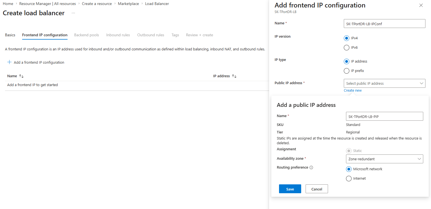The image size is (431, 209).
Task: Click the IP address column header
Action: tap(221, 76)
